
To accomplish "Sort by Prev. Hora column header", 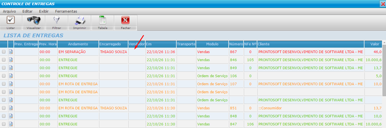I will (x=48, y=44).
